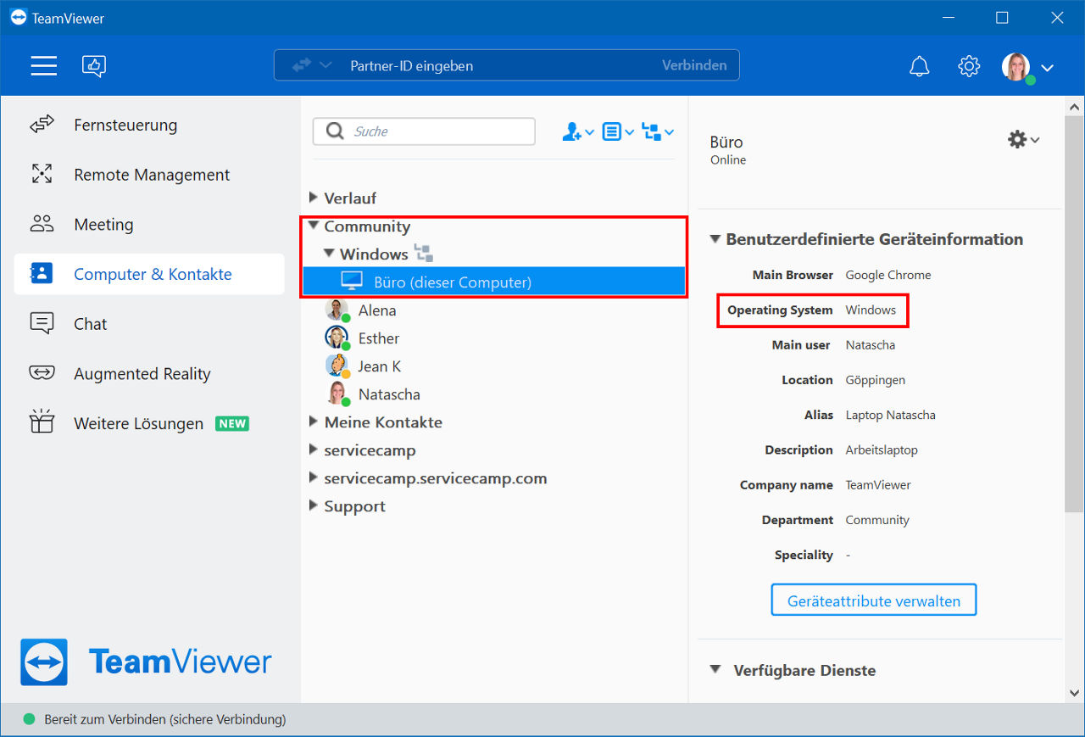Open the notifications bell
The height and width of the screenshot is (737, 1085).
[919, 66]
